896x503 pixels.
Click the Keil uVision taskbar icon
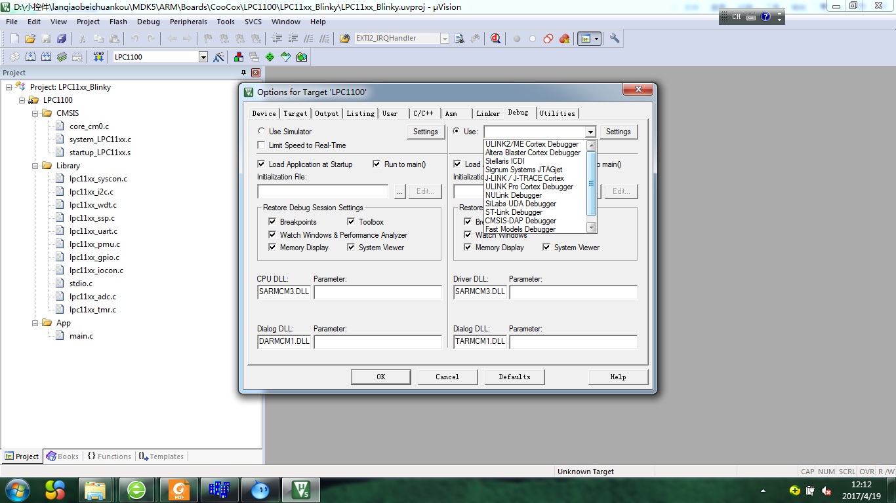pyautogui.click(x=302, y=490)
